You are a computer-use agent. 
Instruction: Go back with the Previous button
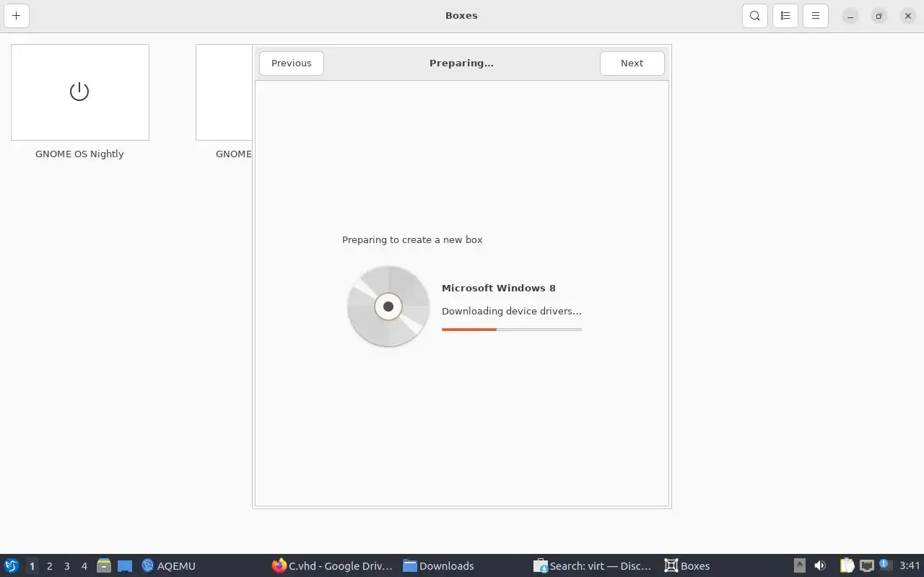tap(292, 63)
